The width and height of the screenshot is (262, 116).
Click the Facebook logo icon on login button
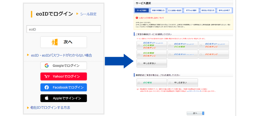pos(47,87)
